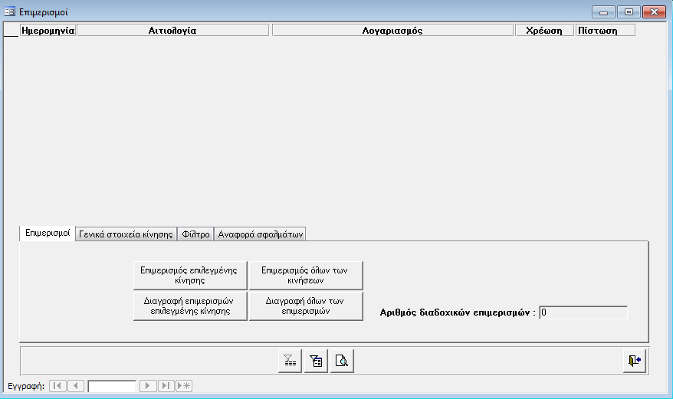Go to next record arrow
The width and height of the screenshot is (673, 399).
tap(148, 386)
